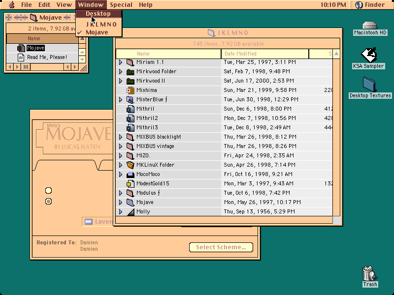Image resolution: width=394 pixels, height=295 pixels.
Task: Select the Trash icon
Action: [x=369, y=273]
